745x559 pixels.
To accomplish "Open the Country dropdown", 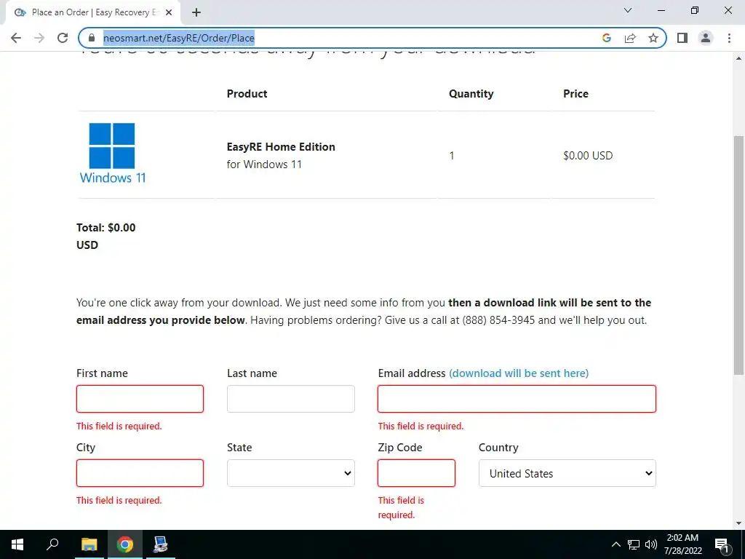I will [567, 473].
